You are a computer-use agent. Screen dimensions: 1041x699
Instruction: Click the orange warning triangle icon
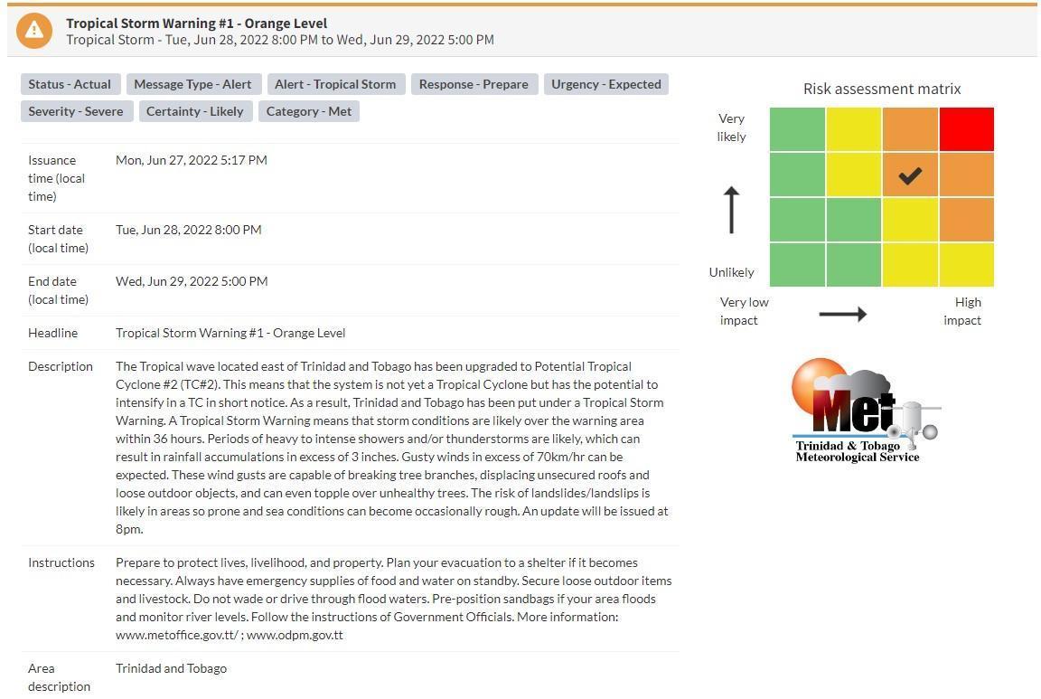point(33,31)
